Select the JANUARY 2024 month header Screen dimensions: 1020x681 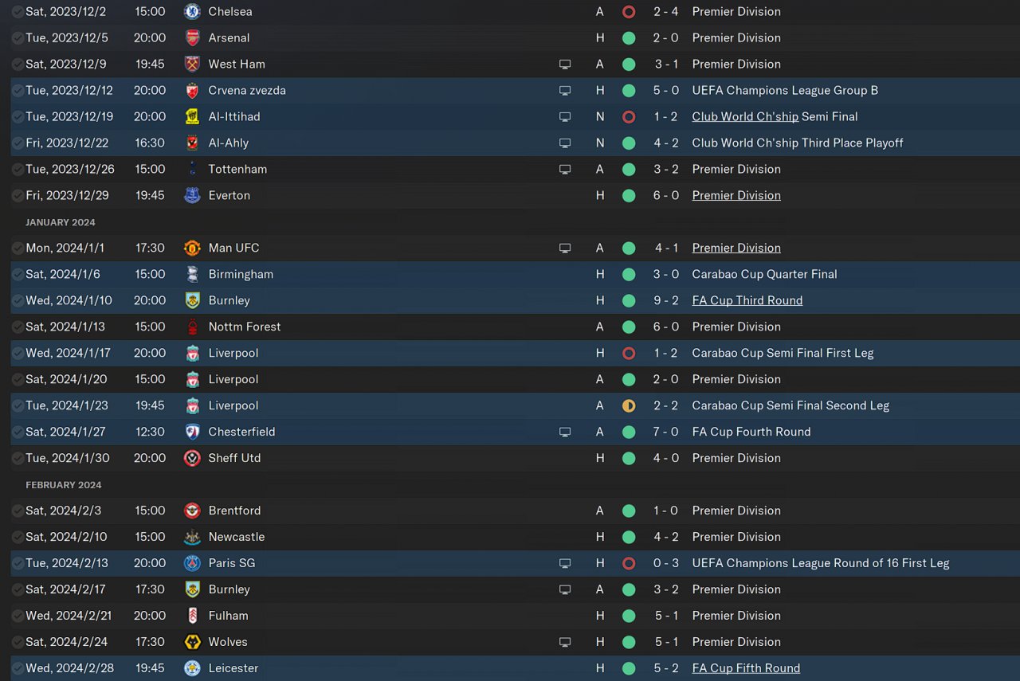[61, 222]
